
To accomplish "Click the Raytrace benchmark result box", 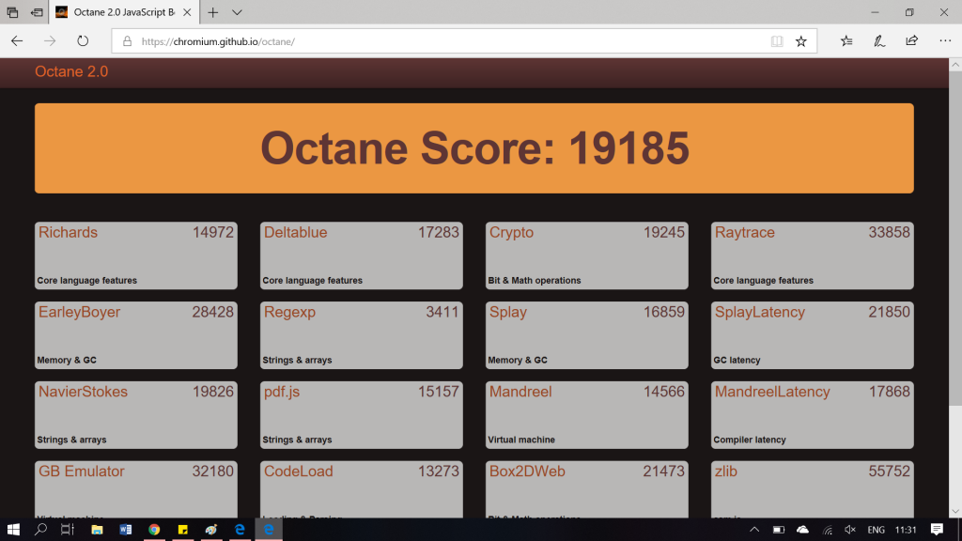I will pos(812,255).
